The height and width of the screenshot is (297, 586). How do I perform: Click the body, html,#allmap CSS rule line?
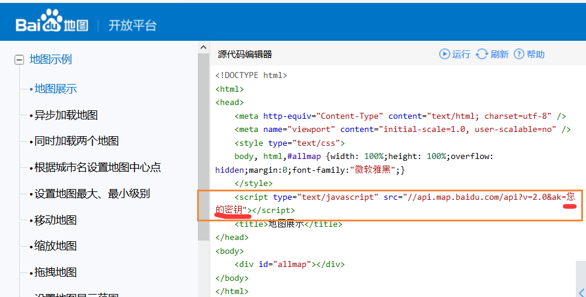point(364,157)
